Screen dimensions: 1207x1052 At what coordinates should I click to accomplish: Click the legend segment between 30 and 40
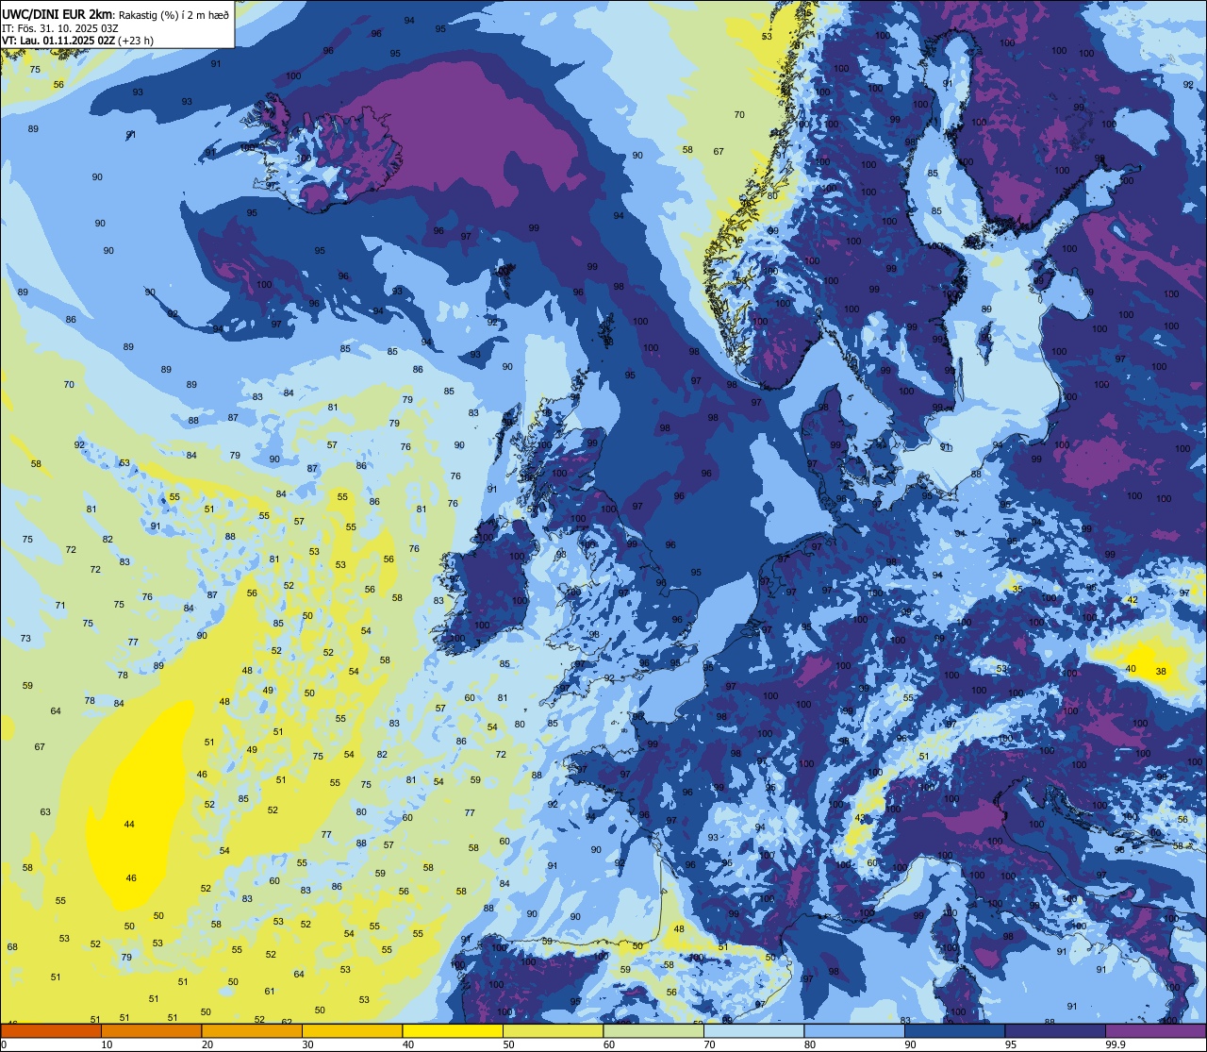pyautogui.click(x=353, y=1031)
